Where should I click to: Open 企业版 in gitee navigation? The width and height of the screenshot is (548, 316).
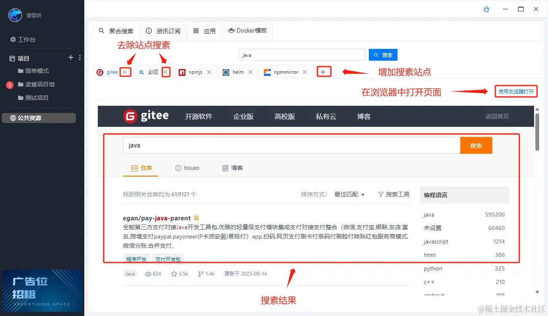[244, 117]
